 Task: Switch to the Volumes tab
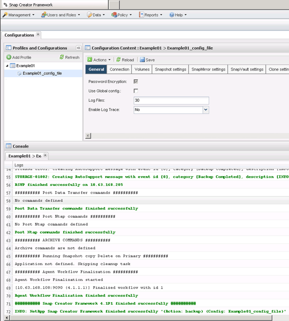point(142,70)
